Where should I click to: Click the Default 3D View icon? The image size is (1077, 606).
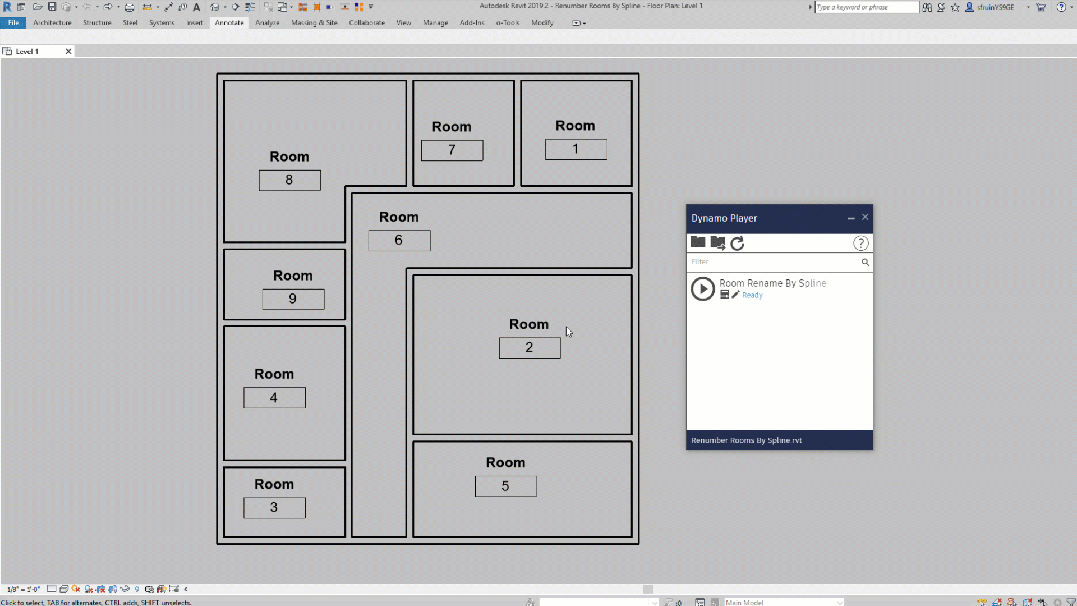(x=214, y=7)
